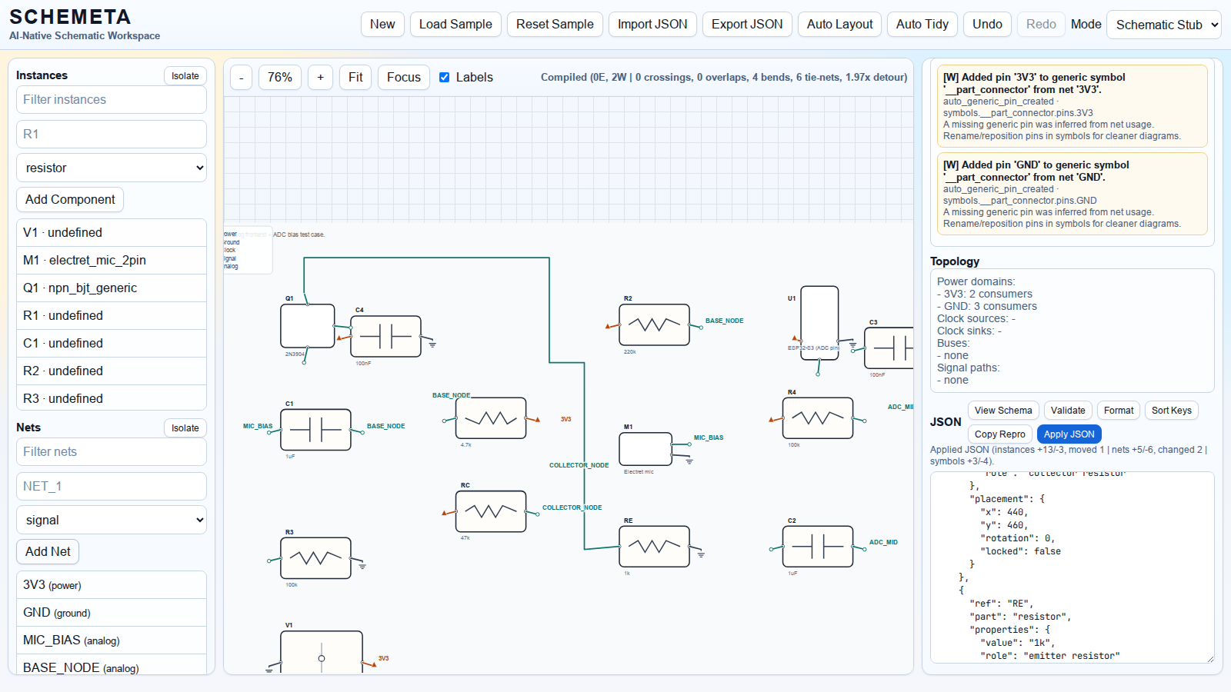Image resolution: width=1231 pixels, height=692 pixels.
Task: Click the Export JSON button
Action: 746,25
